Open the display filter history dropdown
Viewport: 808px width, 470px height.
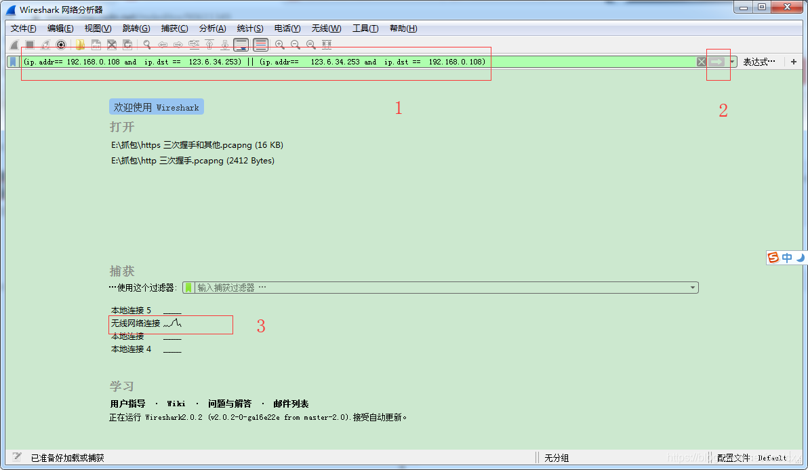tap(731, 61)
